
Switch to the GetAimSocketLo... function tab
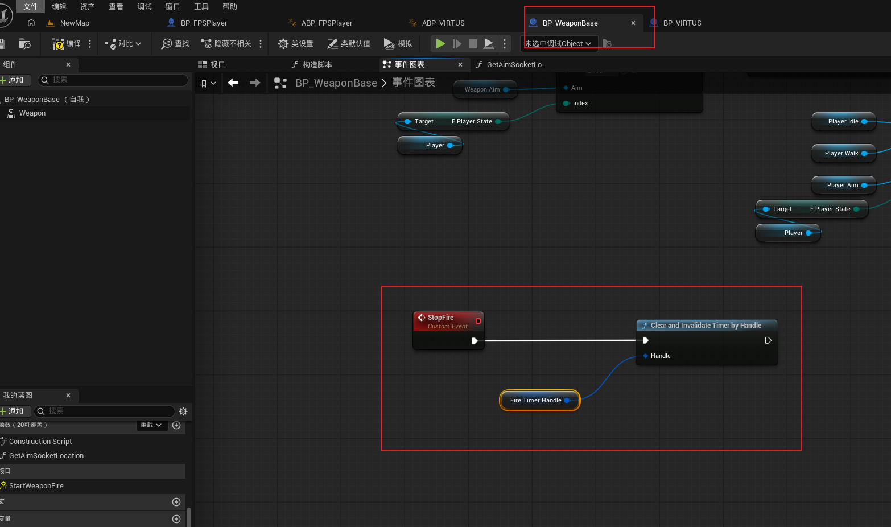click(x=511, y=65)
